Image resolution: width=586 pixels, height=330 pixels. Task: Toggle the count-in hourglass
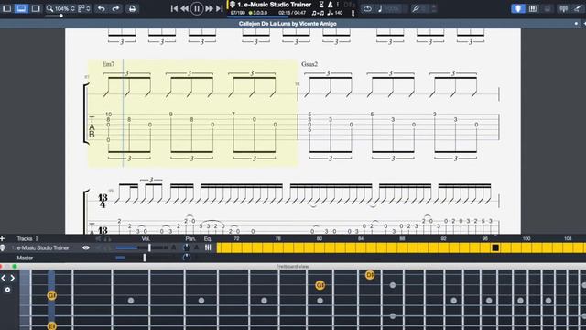click(x=321, y=5)
